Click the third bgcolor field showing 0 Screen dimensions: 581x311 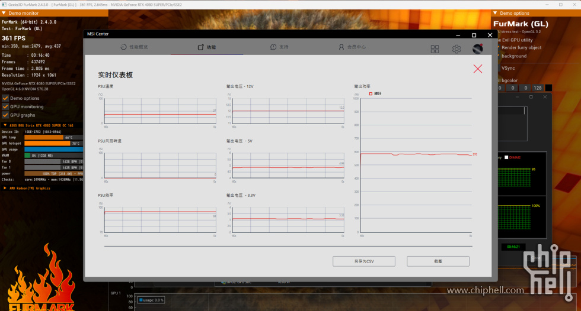(525, 88)
